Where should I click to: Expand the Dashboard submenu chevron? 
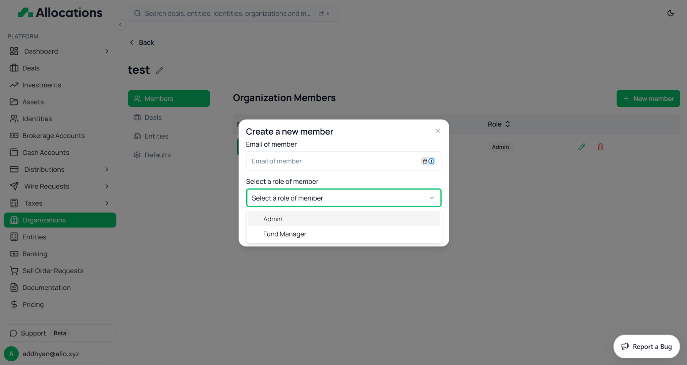click(x=107, y=51)
